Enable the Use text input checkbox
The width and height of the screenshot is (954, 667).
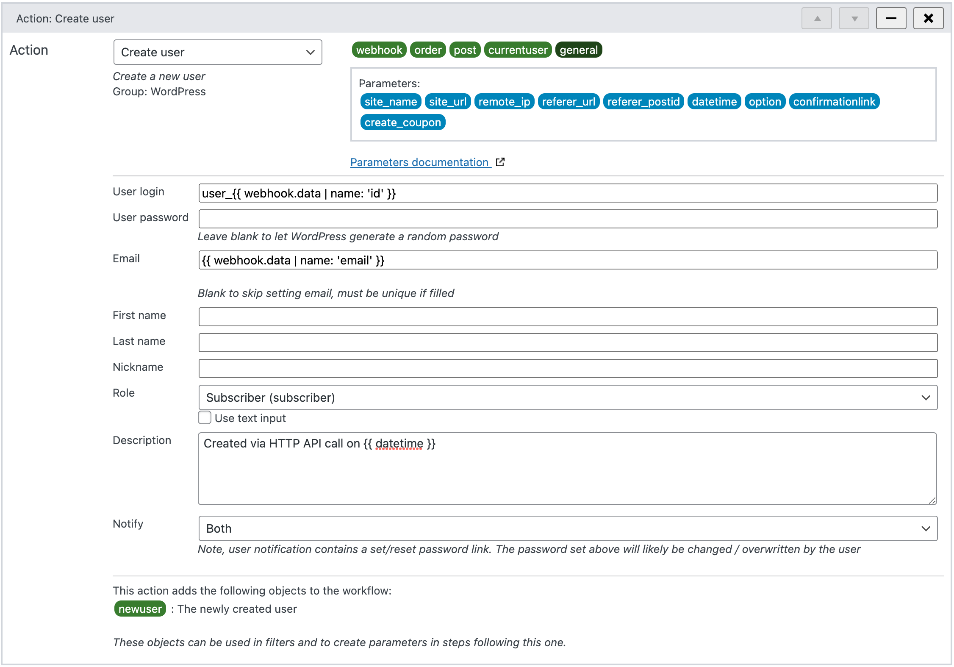(204, 417)
